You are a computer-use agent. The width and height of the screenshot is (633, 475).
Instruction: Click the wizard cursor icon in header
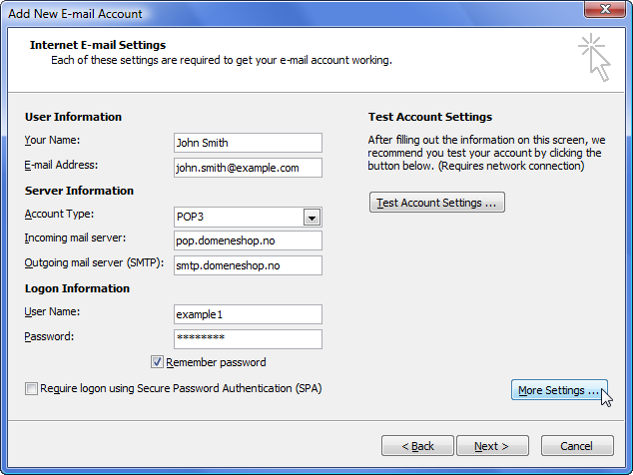pyautogui.click(x=595, y=57)
